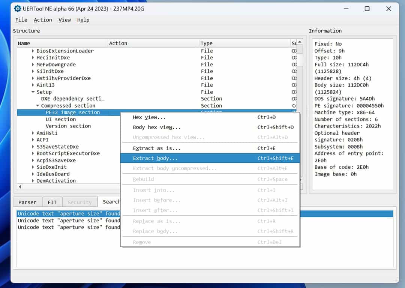Image resolution: width=405 pixels, height=288 pixels.
Task: Choose Extract body... from context menu
Action: tap(155, 158)
